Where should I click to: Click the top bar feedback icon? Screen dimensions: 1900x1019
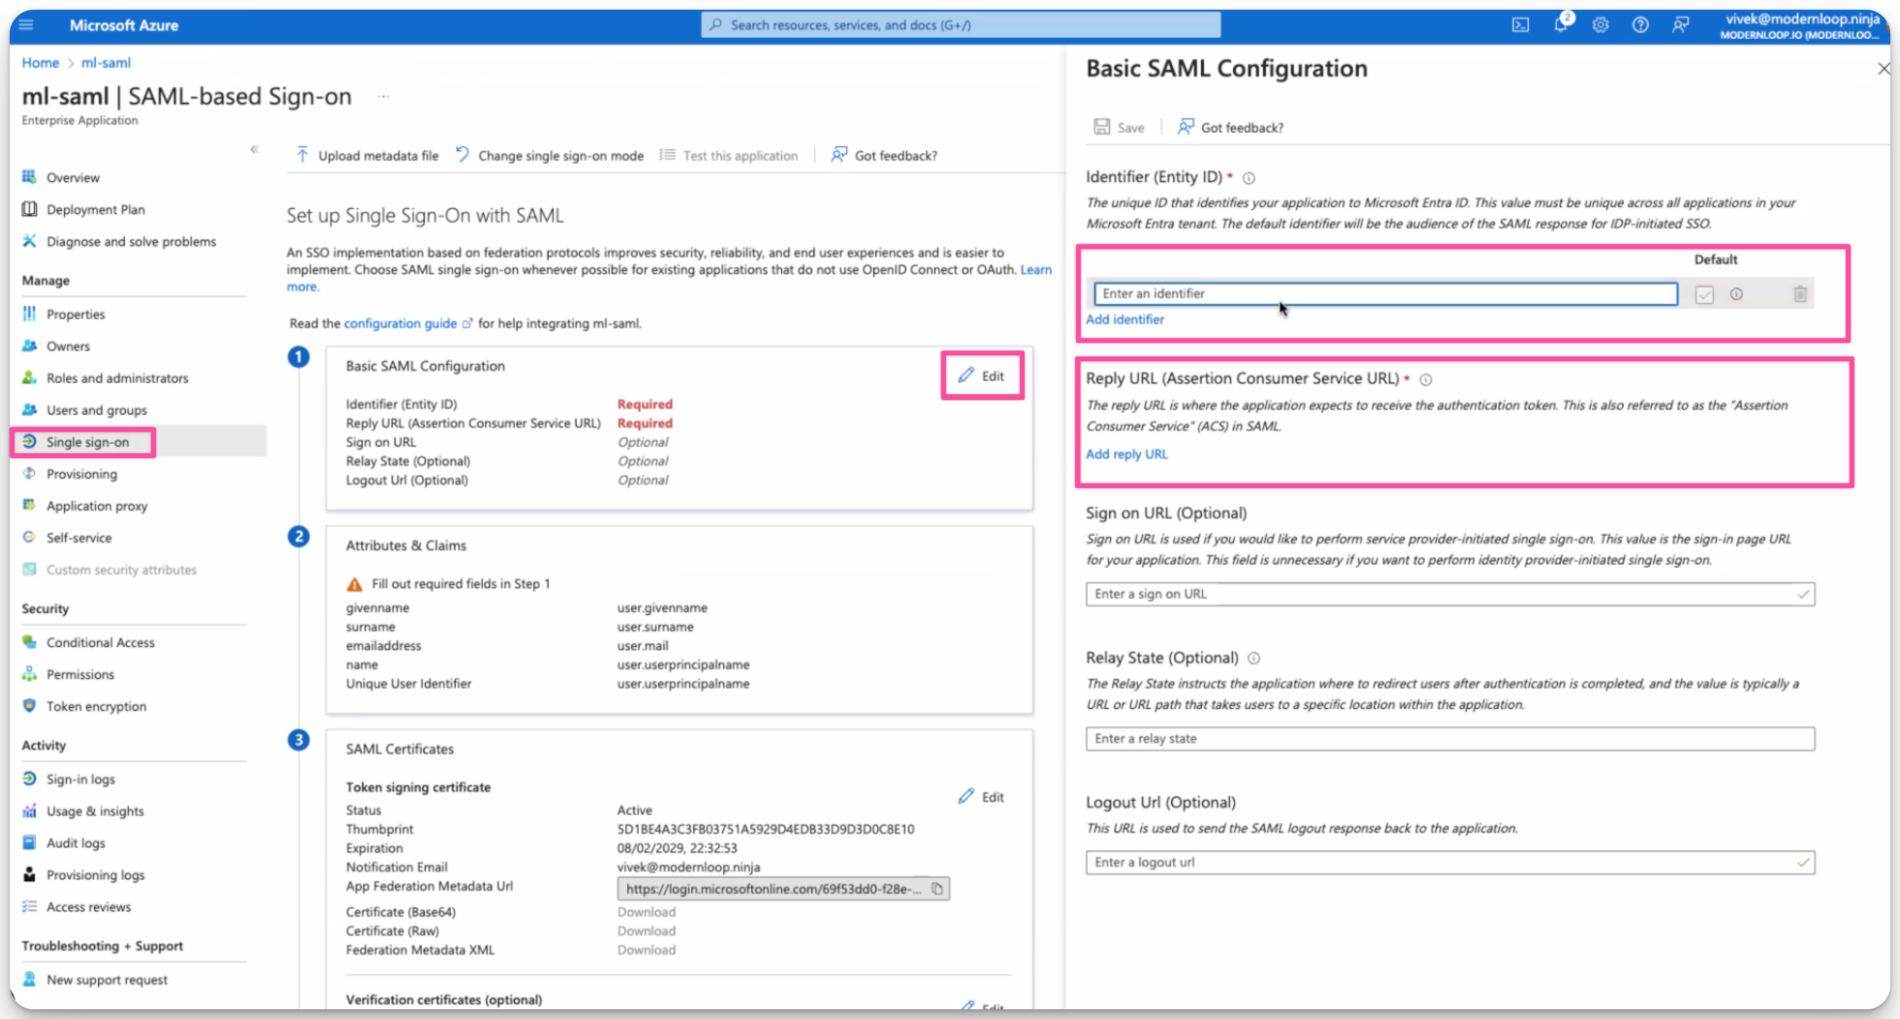[x=1680, y=25]
